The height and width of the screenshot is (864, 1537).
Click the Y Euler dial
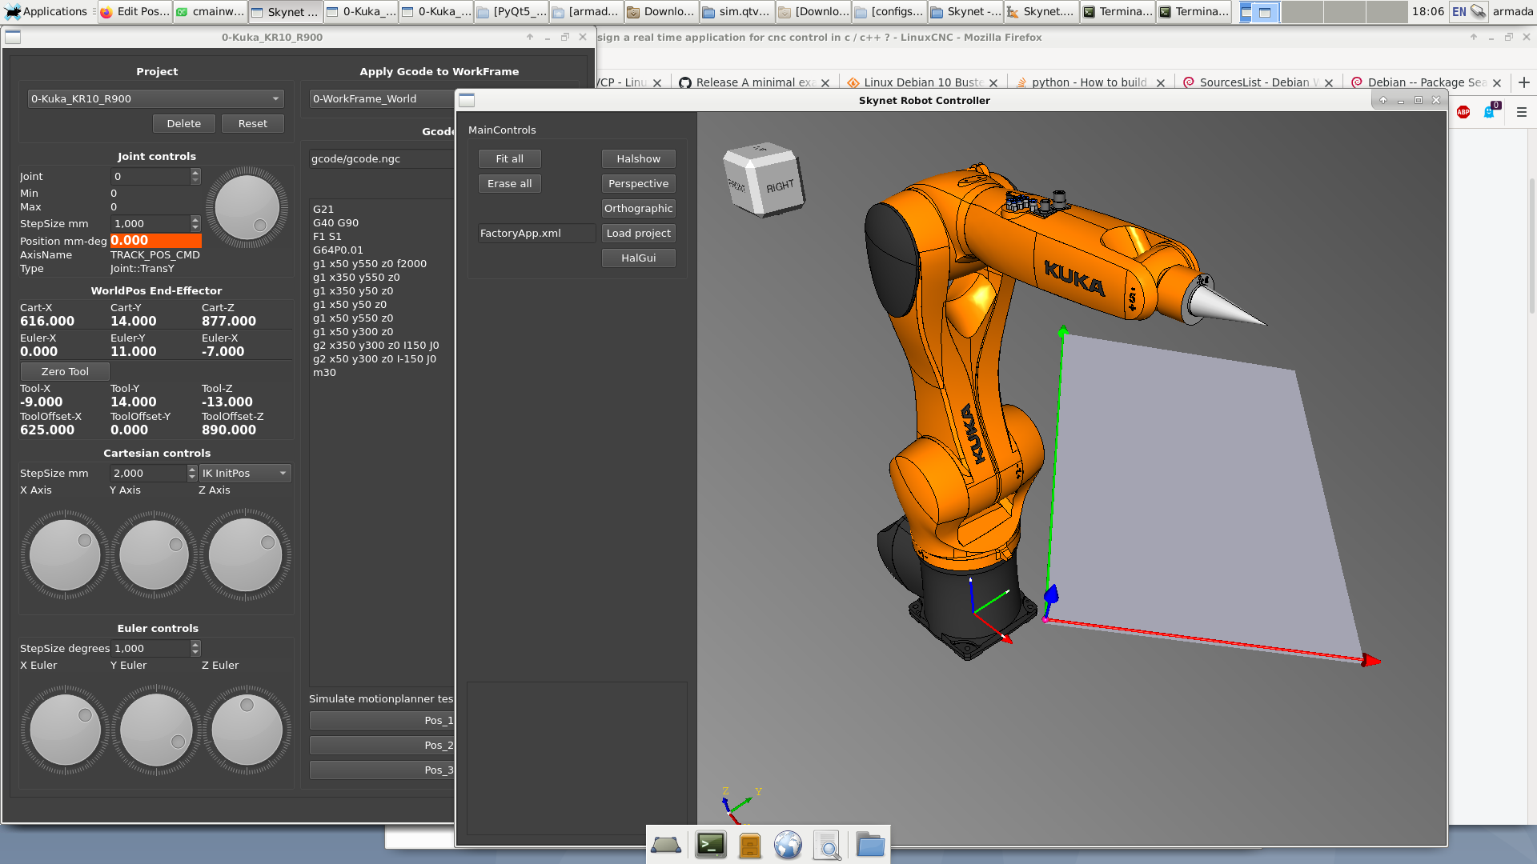click(x=156, y=730)
